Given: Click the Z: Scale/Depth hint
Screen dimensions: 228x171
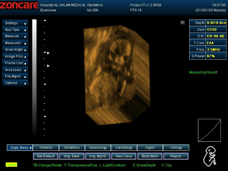Looking at the screenshot, I should pyautogui.click(x=144, y=165).
